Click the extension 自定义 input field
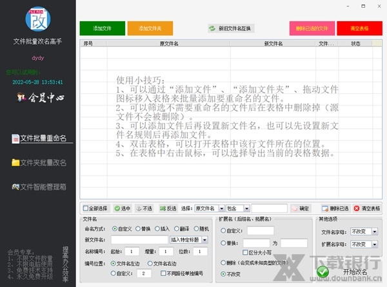The height and width of the screenshot is (287, 387). click(261, 230)
